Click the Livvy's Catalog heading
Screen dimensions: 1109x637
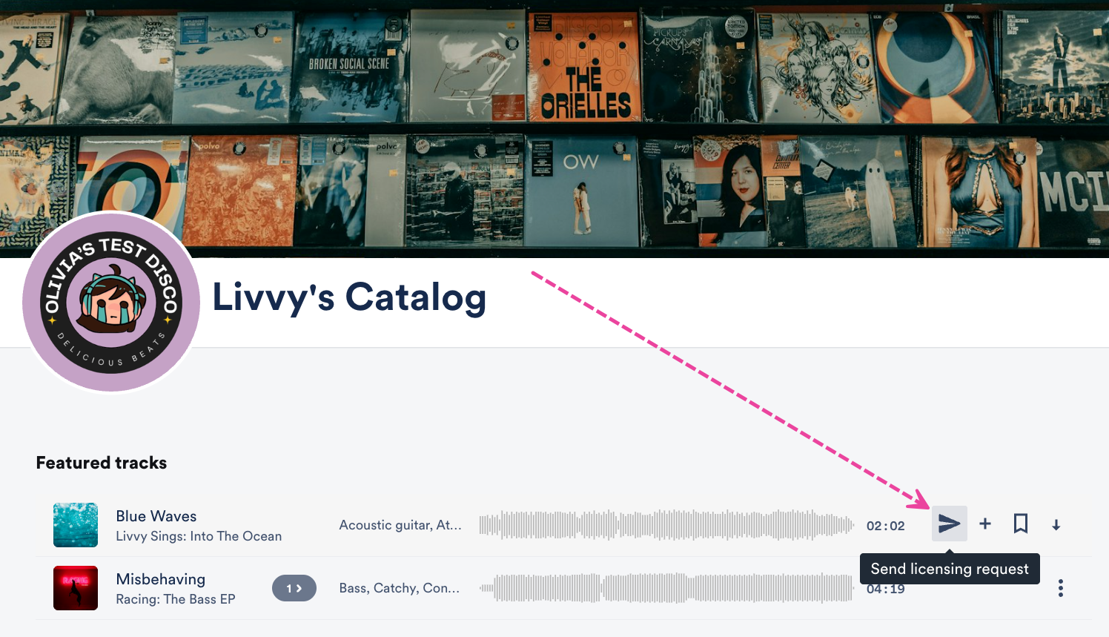click(349, 297)
